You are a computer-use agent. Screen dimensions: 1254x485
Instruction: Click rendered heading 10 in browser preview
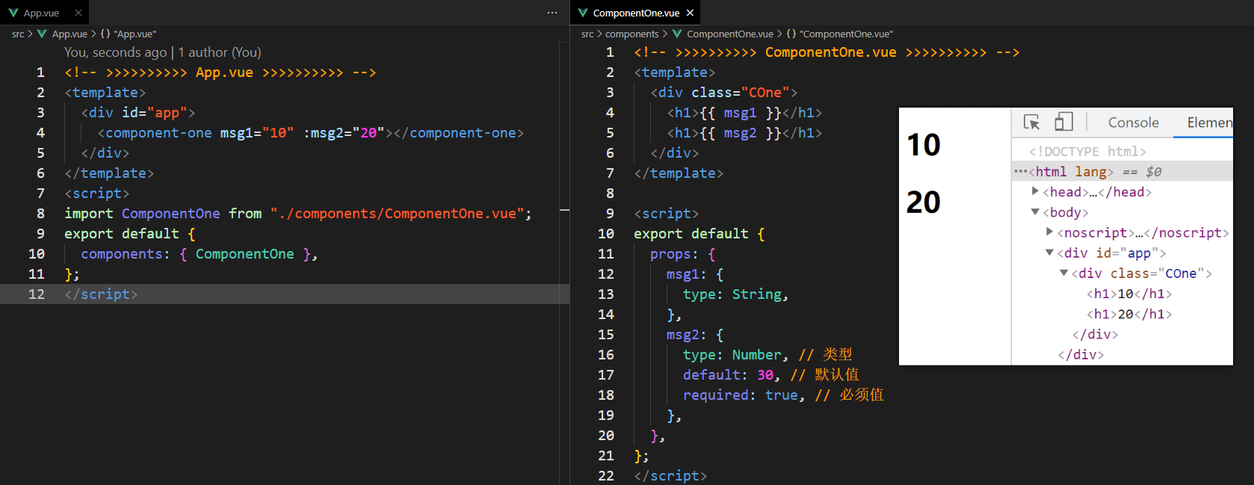click(924, 144)
